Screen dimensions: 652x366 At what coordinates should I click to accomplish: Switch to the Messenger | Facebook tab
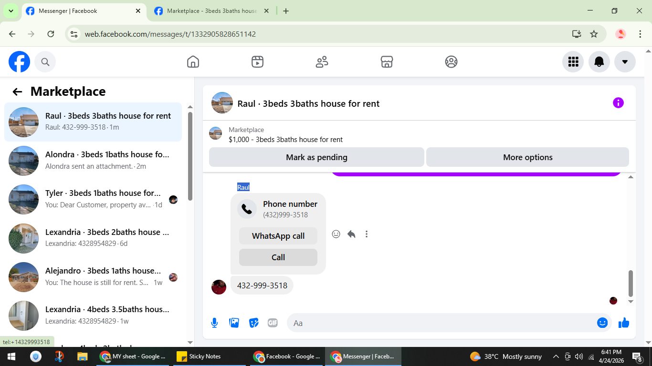(x=84, y=11)
